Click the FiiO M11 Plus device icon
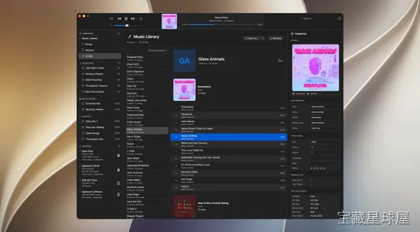The image size is (420, 232). 118,183
